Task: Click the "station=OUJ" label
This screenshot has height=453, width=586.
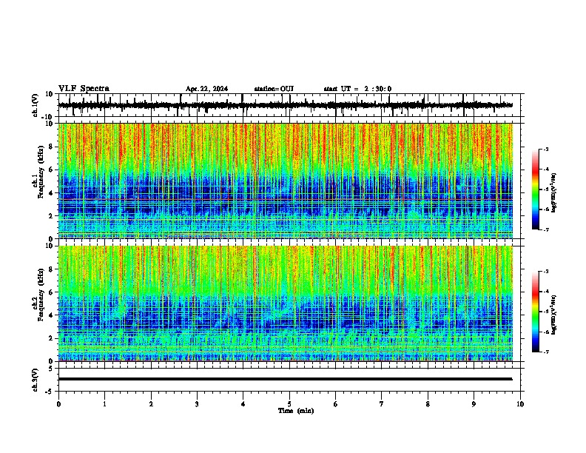Action: click(x=274, y=89)
